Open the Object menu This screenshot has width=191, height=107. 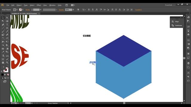click(19, 5)
